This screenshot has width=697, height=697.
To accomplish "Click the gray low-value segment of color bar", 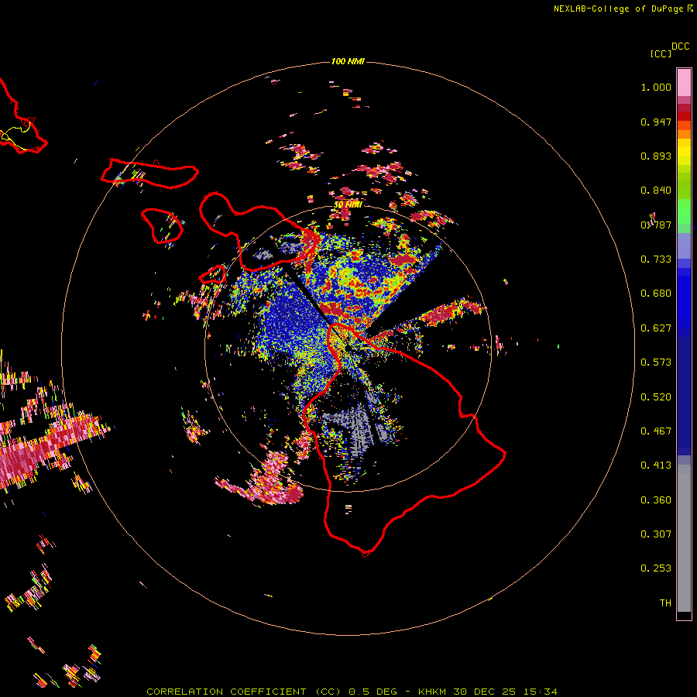I will tap(684, 538).
